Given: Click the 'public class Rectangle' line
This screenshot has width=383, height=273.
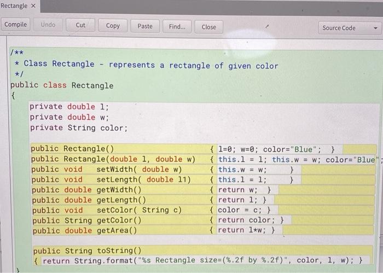Looking at the screenshot, I should tap(62, 85).
